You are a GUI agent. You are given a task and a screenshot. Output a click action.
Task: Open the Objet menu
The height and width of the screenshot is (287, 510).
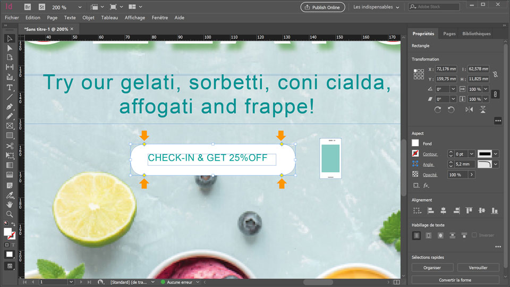(88, 18)
